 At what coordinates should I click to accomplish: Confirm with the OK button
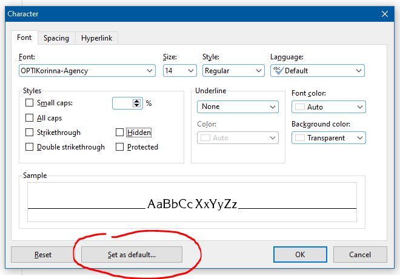click(x=300, y=255)
